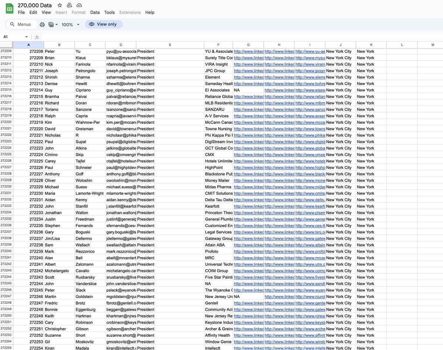Click cell with ID 272240
The width and height of the screenshot is (443, 350).
28,258
